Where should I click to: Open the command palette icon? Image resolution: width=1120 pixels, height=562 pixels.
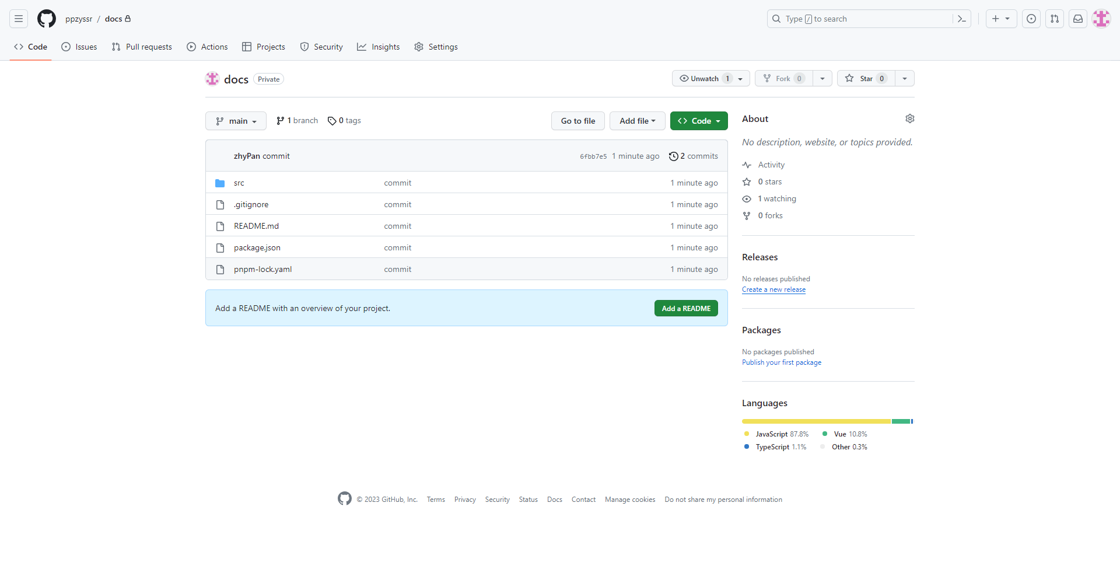962,19
